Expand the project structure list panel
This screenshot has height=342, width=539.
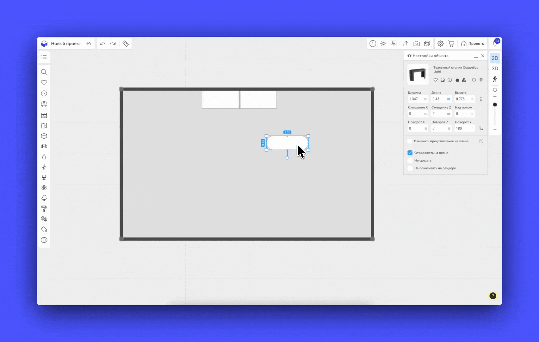point(44,57)
